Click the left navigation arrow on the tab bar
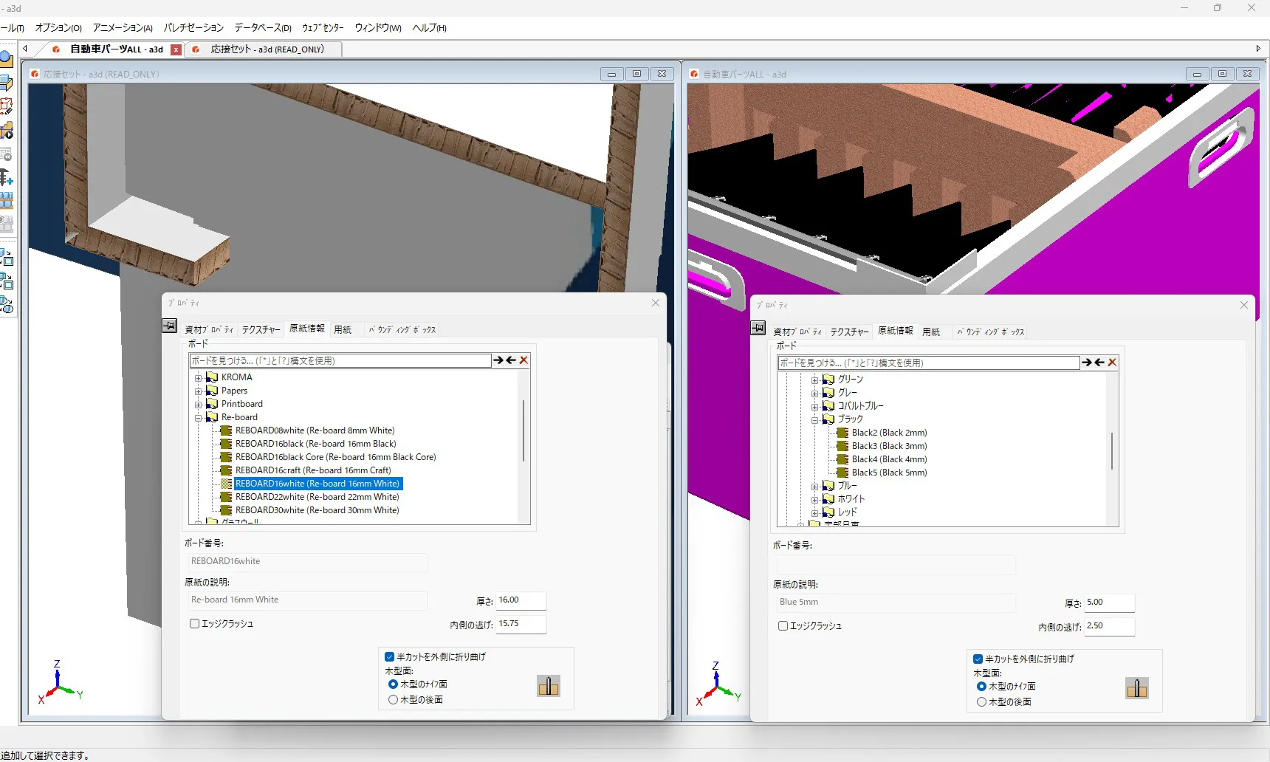Image resolution: width=1270 pixels, height=762 pixels. pos(24,49)
